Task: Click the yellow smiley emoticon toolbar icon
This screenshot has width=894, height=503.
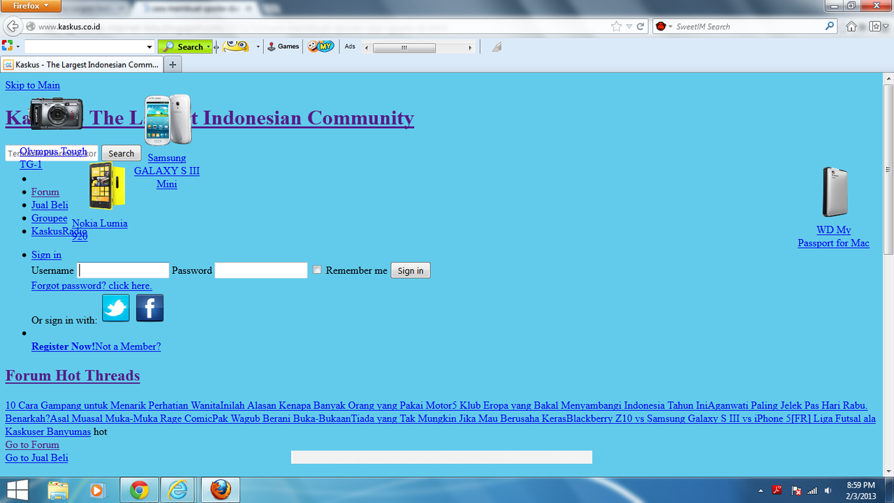Action: pyautogui.click(x=235, y=46)
